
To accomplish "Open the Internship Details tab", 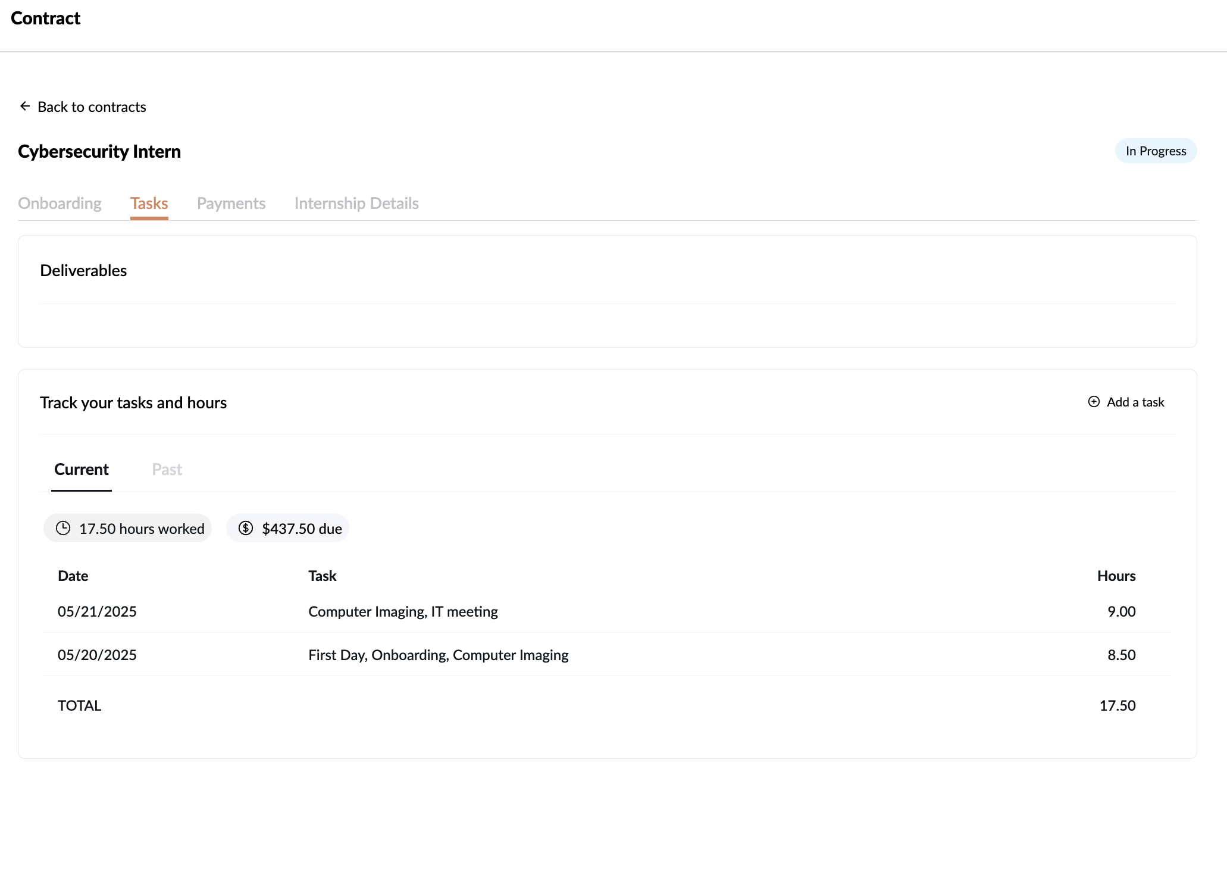I will (356, 204).
